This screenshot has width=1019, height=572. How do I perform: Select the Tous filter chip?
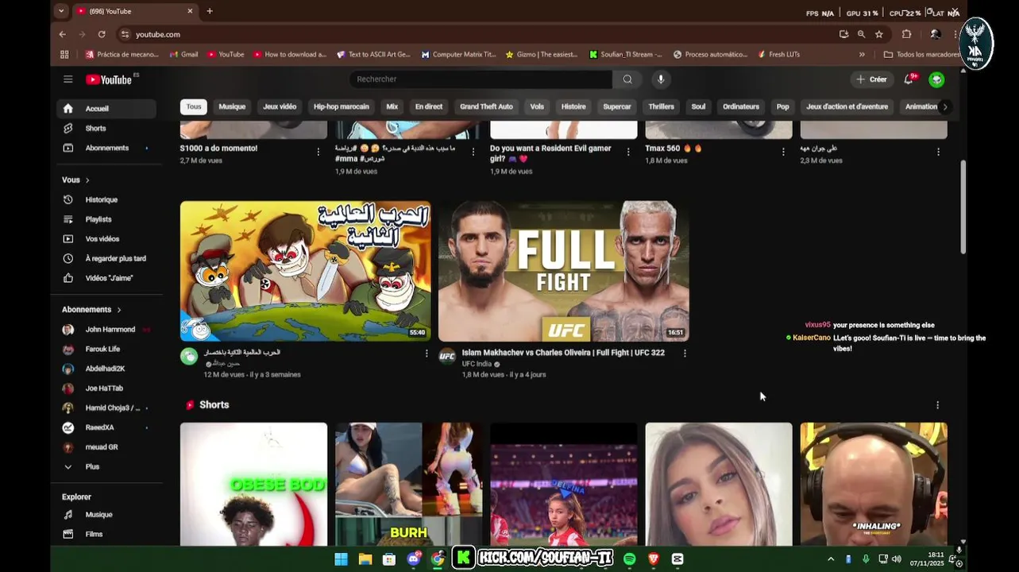[194, 106]
